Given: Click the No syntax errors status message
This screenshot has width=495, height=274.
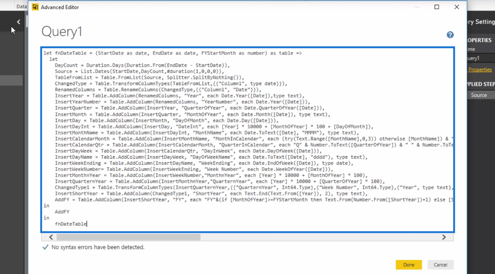Looking at the screenshot, I should (x=98, y=247).
